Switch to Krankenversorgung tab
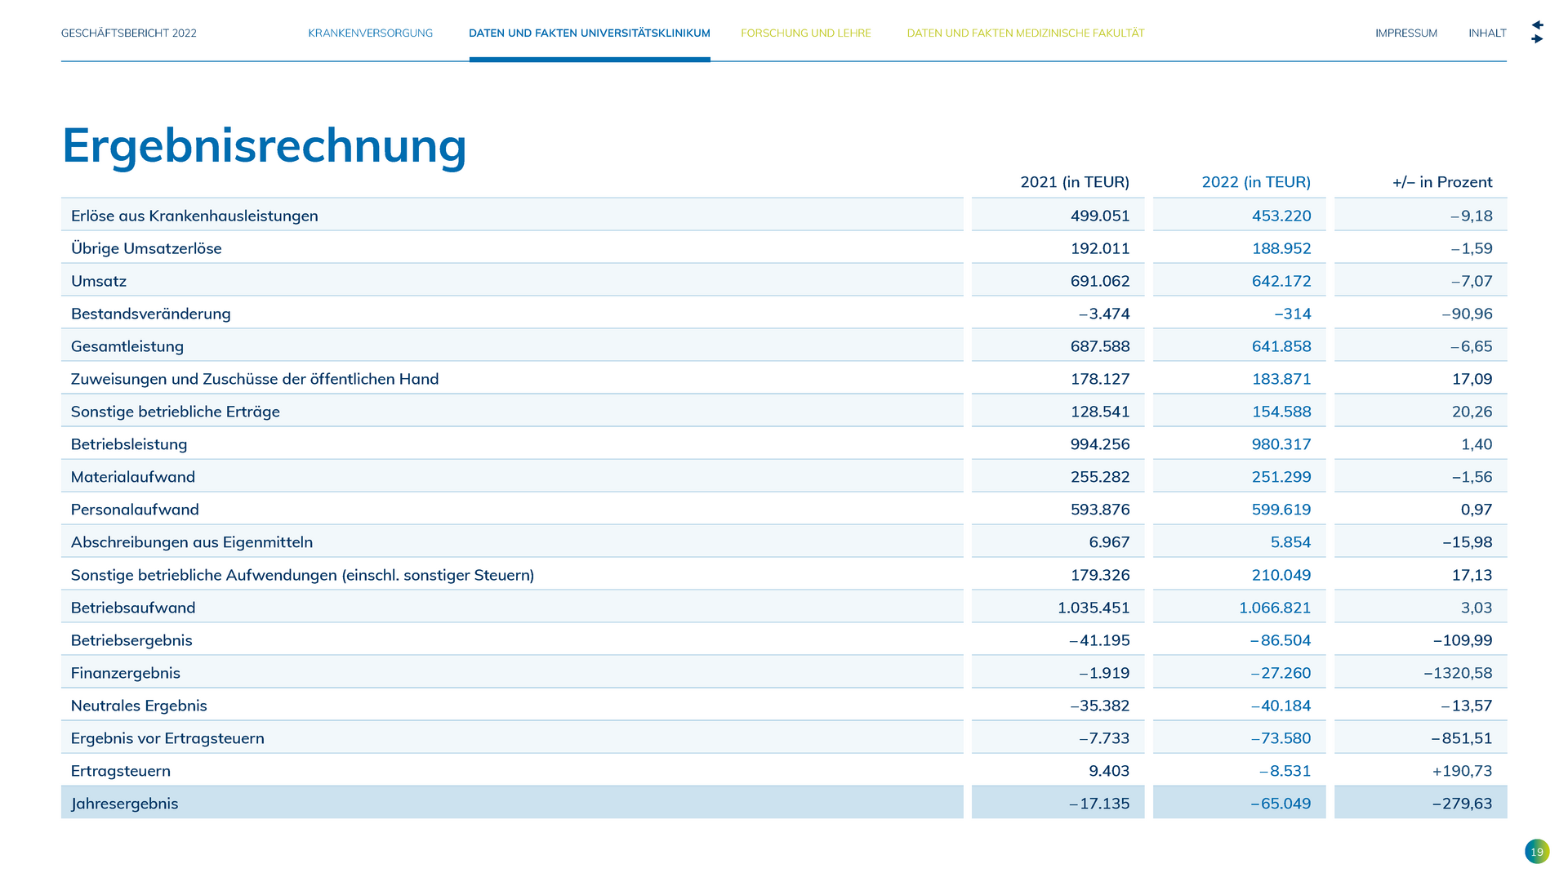 point(371,33)
